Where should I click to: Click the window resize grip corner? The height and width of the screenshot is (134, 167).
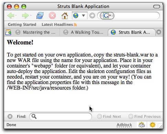click(160, 126)
